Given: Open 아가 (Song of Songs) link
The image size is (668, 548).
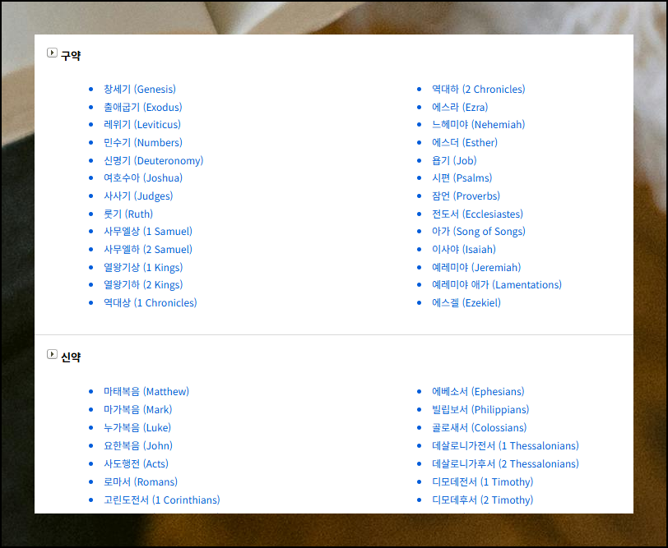Looking at the screenshot, I should click(x=479, y=232).
